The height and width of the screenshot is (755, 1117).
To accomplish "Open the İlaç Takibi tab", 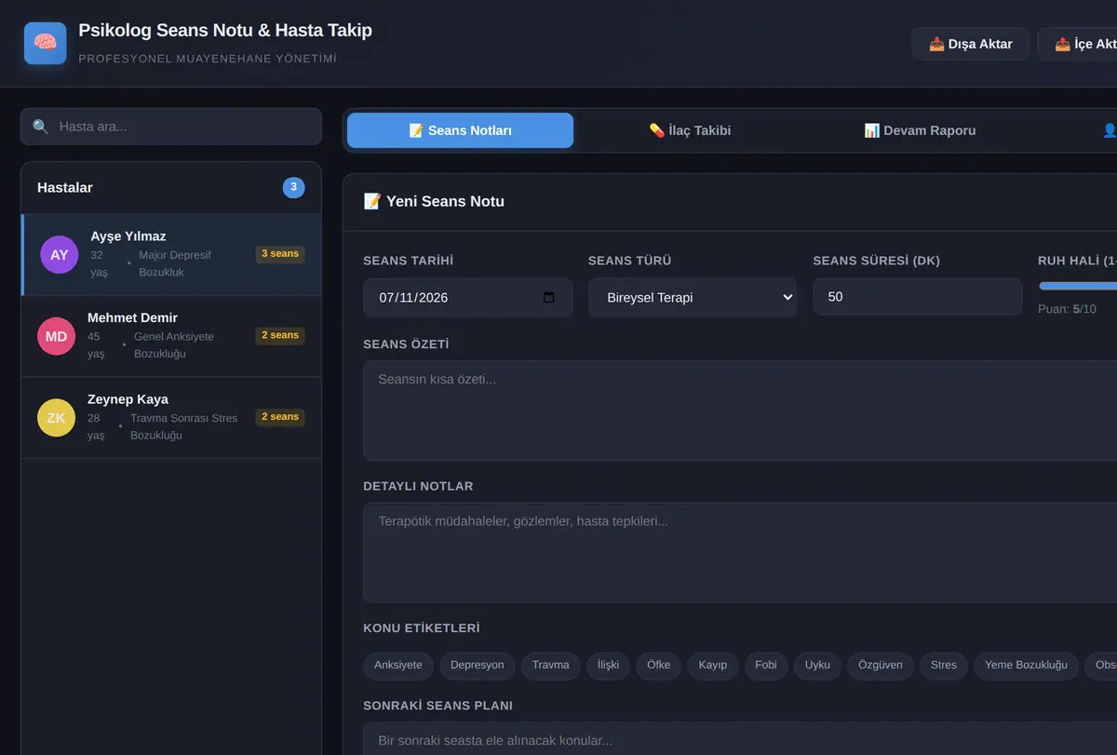I will [x=690, y=130].
